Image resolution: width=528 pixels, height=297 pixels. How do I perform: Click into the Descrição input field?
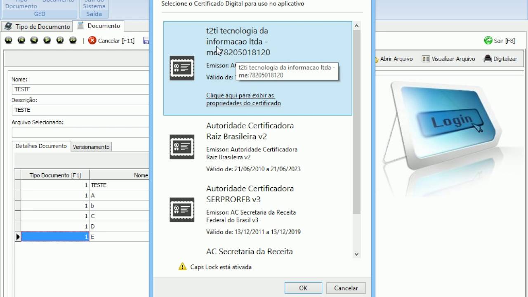[x=80, y=110]
